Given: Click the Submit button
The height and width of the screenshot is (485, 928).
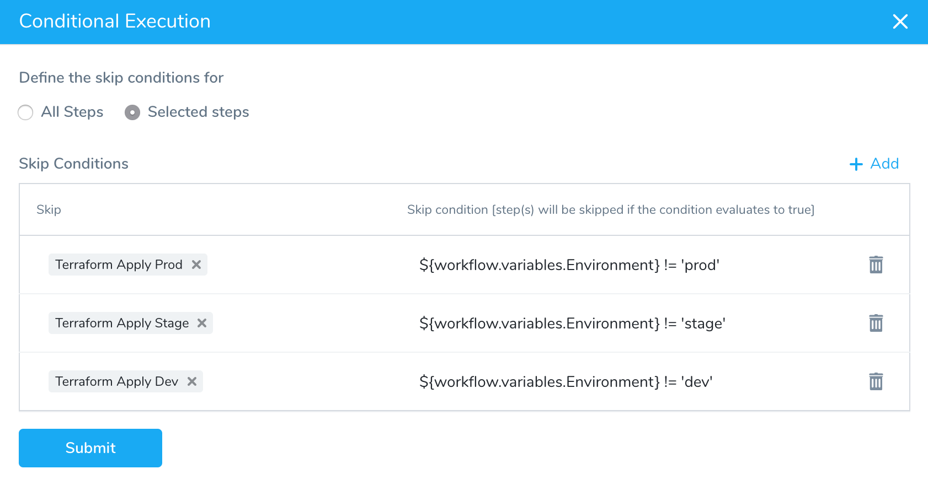Looking at the screenshot, I should [90, 448].
